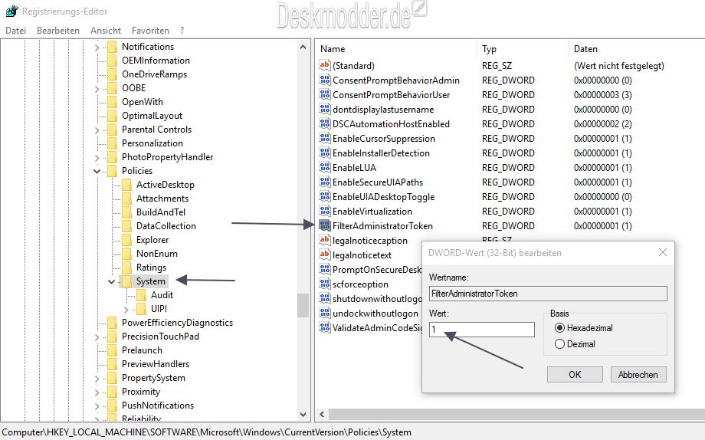The height and width of the screenshot is (440, 705).
Task: Select the ActiveDesktop tree item
Action: point(165,185)
